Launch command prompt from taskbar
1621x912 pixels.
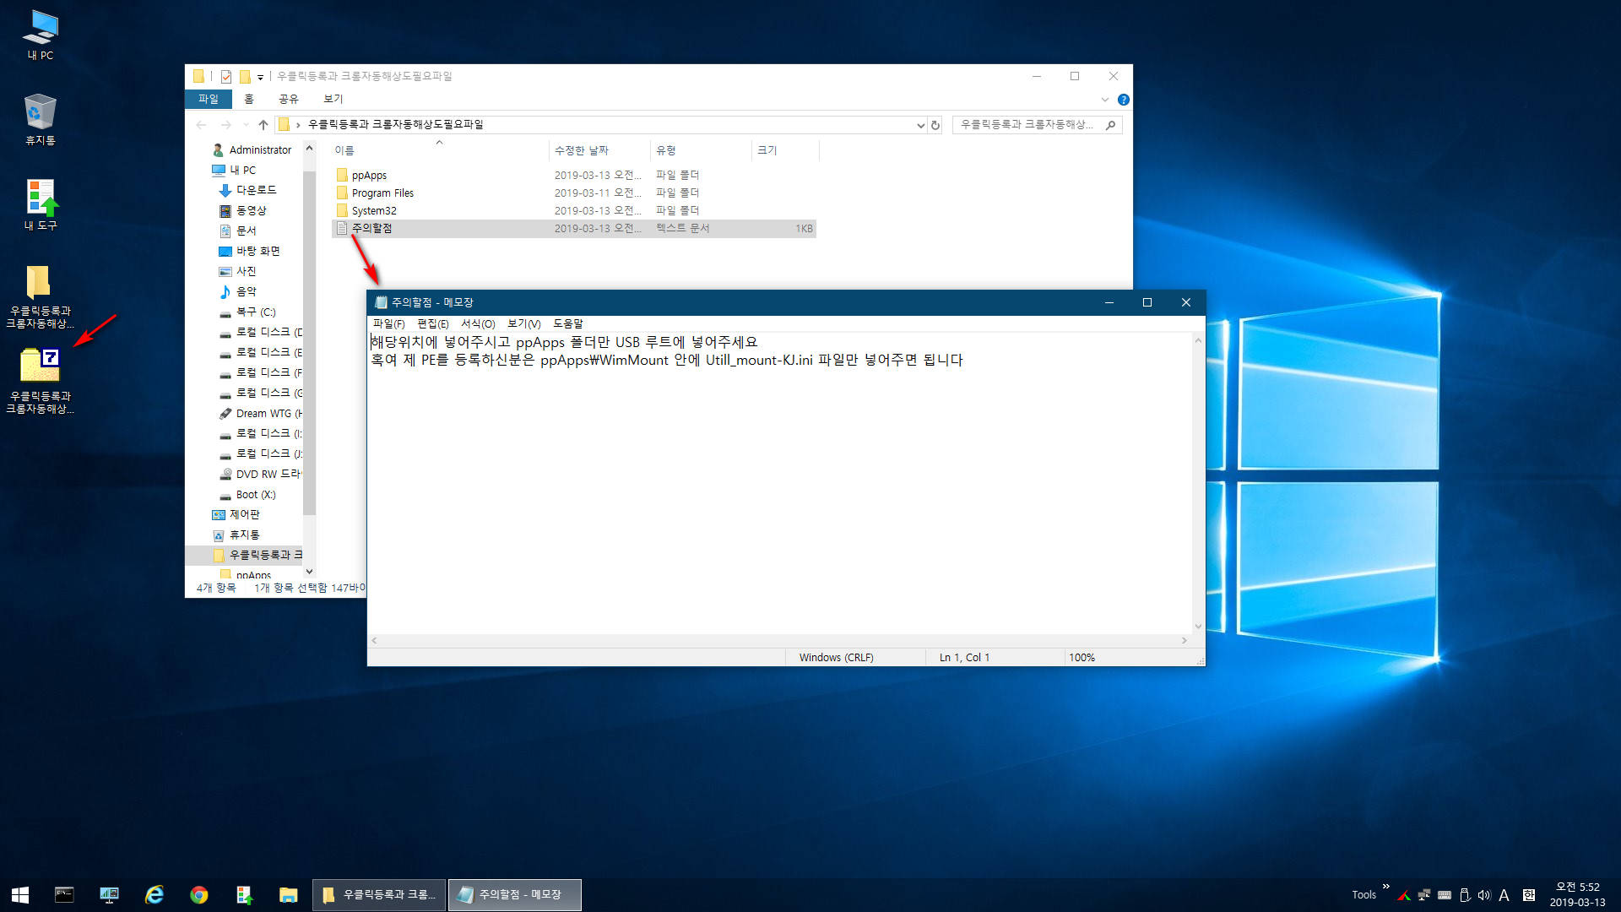tap(64, 894)
